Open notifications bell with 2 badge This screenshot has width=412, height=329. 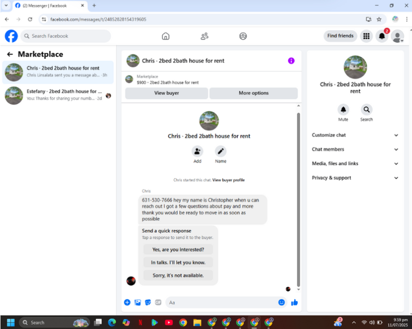[x=382, y=36]
